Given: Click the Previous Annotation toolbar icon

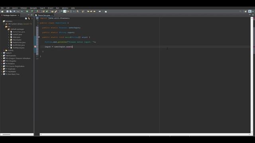Looking at the screenshot, I should click(83, 12).
